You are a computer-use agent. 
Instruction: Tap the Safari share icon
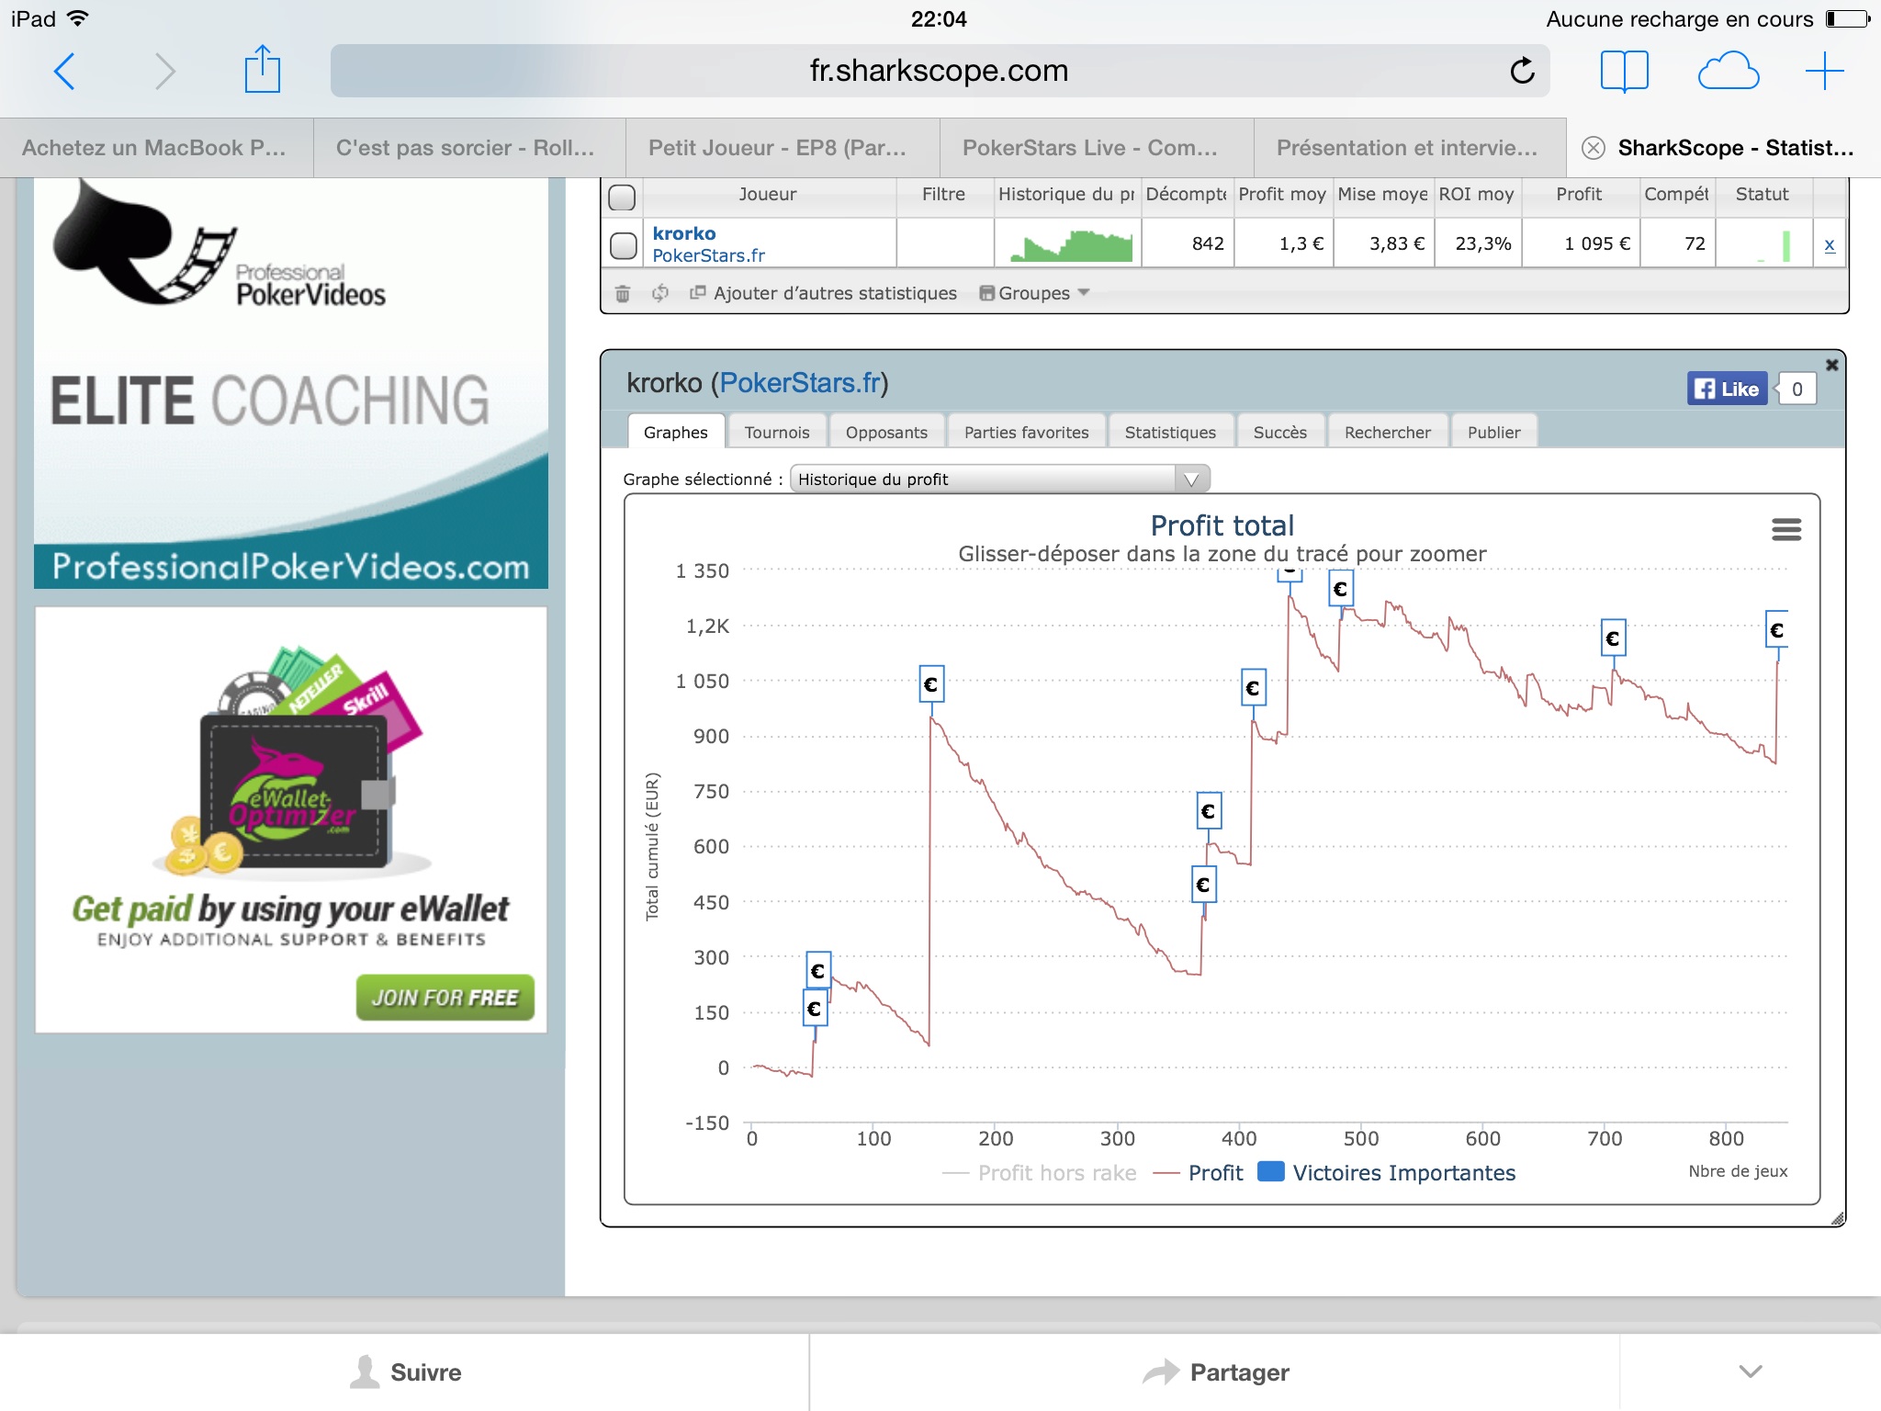[262, 70]
